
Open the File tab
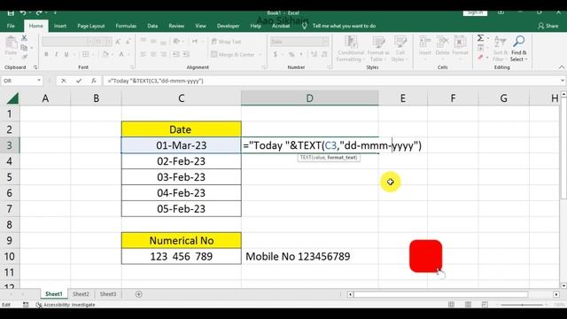tap(11, 26)
